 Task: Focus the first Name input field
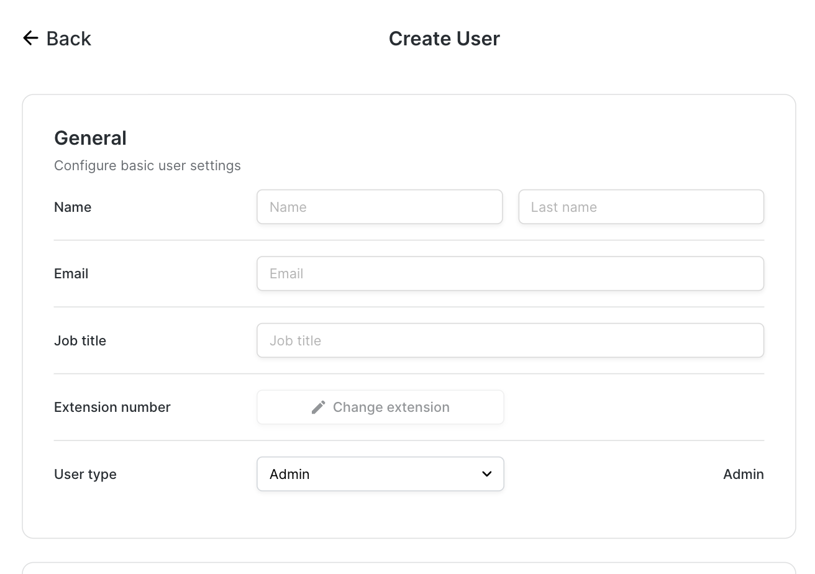click(380, 207)
